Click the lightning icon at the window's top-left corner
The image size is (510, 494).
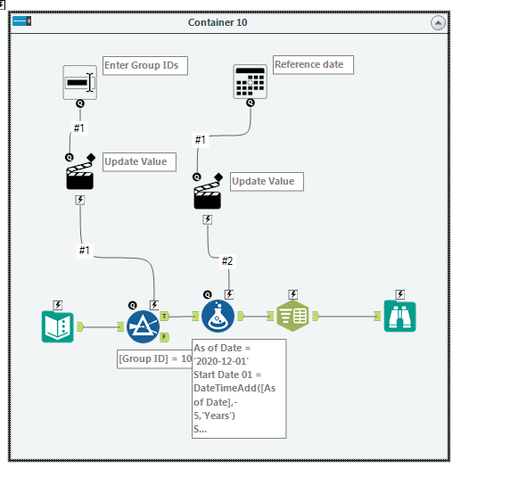tap(3, 4)
